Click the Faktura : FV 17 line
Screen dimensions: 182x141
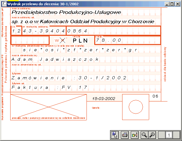(49, 87)
